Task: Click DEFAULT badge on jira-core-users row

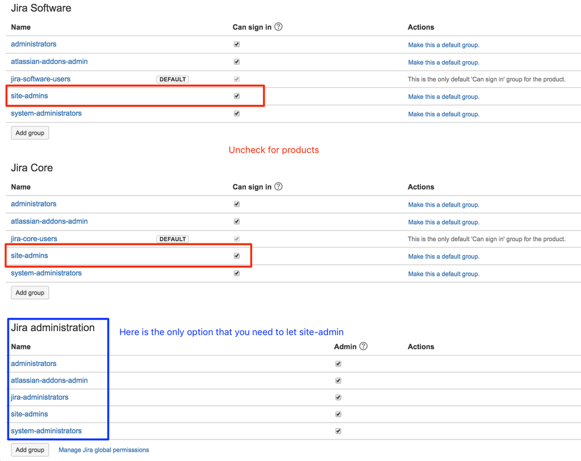Action: point(173,239)
